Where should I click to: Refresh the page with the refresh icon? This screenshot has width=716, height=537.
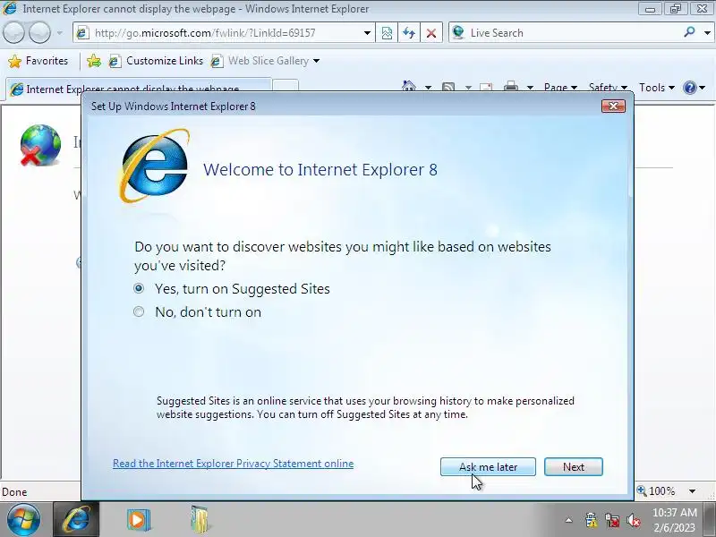coord(409,33)
